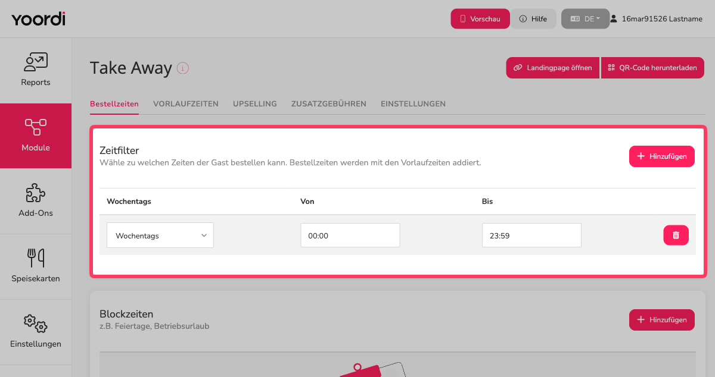Expand the Wochentags dropdown

click(160, 235)
